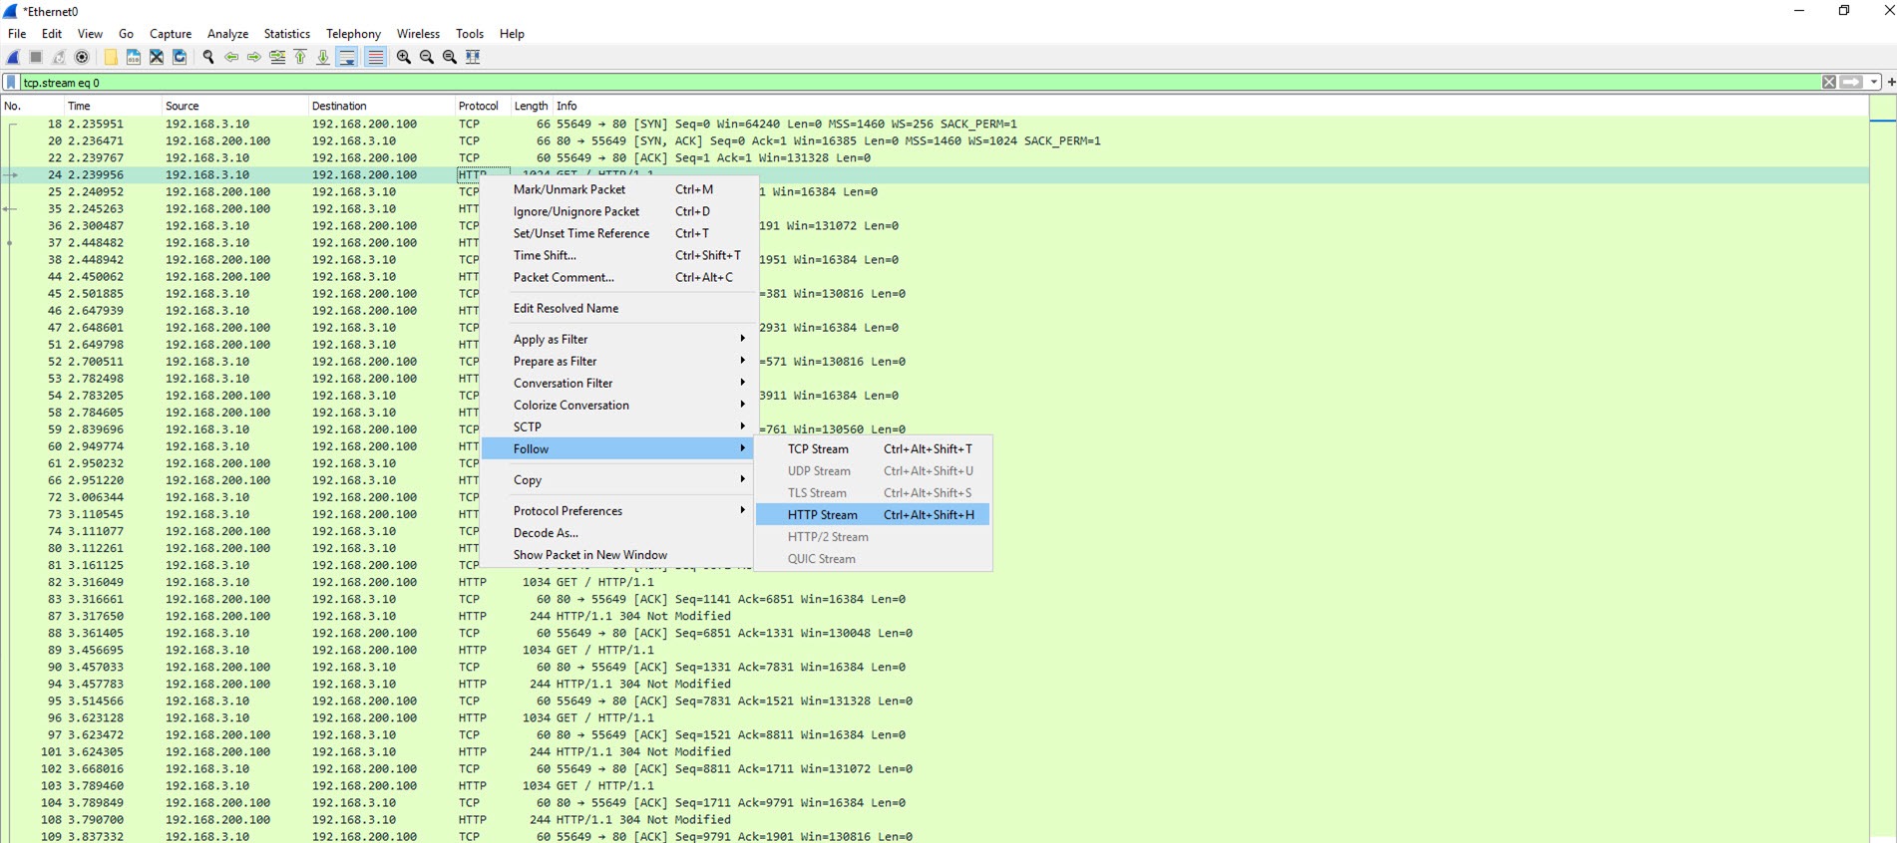
Task: Open the Help menu
Action: [x=512, y=34]
